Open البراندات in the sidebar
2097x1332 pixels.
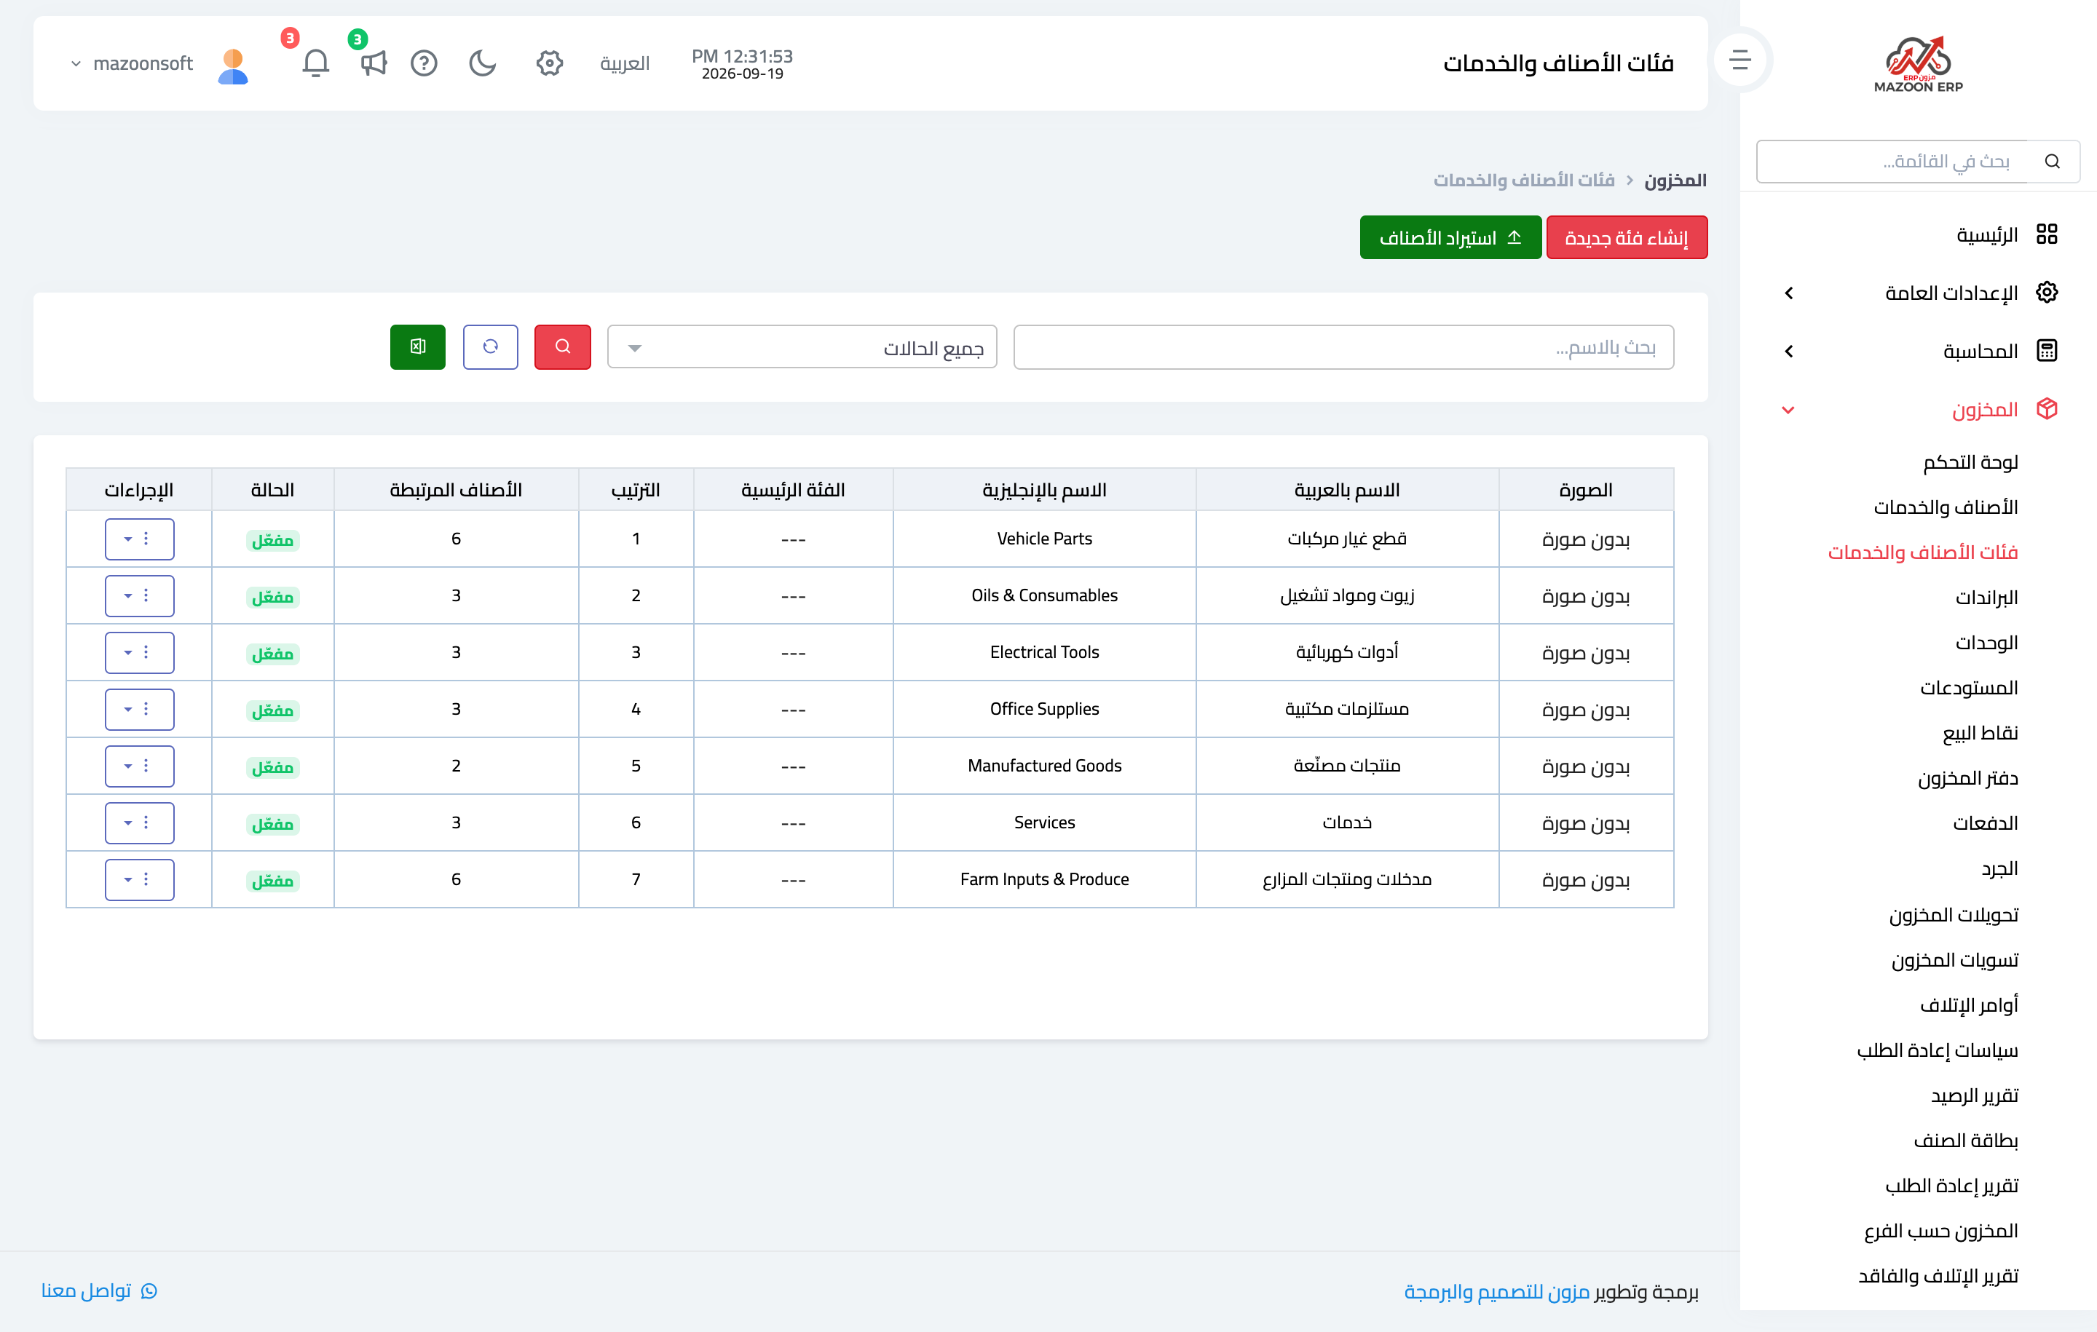(x=1986, y=598)
